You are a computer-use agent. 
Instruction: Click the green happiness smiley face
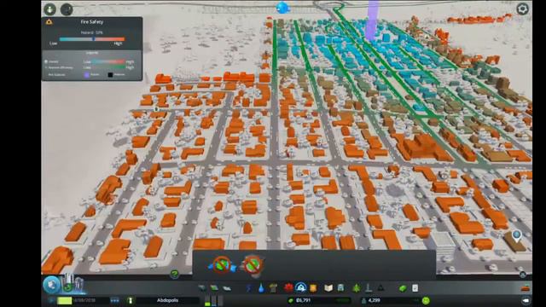(426, 300)
